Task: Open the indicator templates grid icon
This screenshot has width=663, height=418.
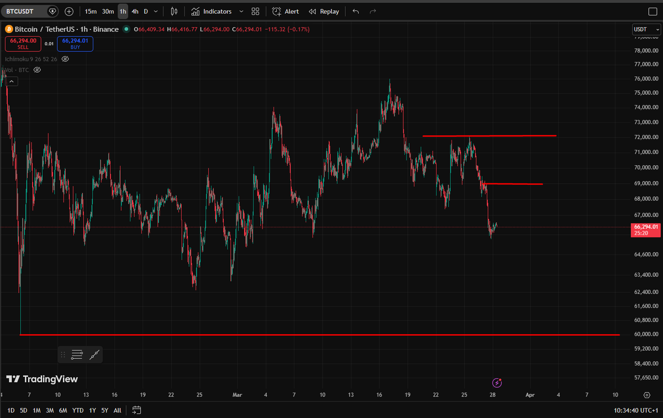Action: coord(255,11)
